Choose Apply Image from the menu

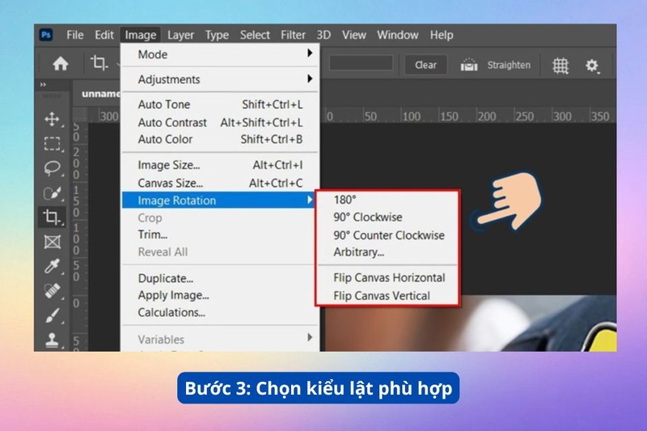[220, 295]
